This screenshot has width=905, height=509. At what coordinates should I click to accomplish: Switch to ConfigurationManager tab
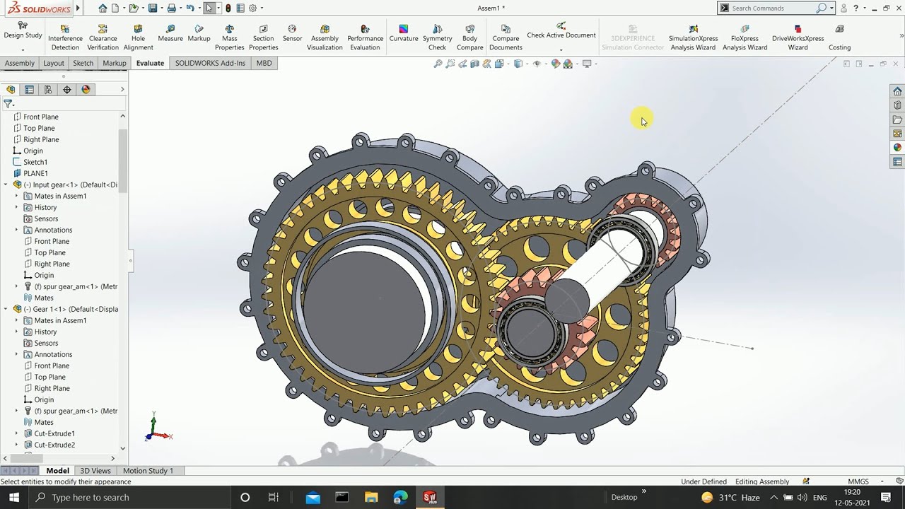[48, 90]
